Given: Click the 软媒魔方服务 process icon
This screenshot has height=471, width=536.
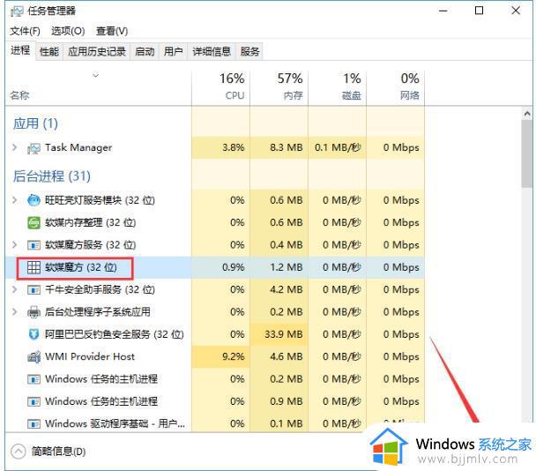Looking at the screenshot, I should click(33, 245).
